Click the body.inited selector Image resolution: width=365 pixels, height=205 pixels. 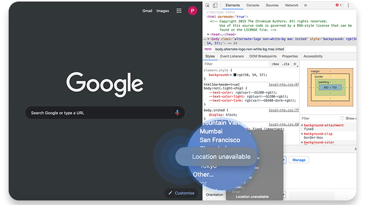[x=214, y=110]
